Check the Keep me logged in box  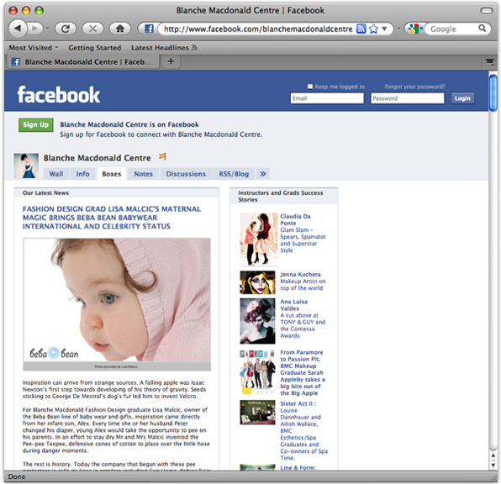[310, 87]
